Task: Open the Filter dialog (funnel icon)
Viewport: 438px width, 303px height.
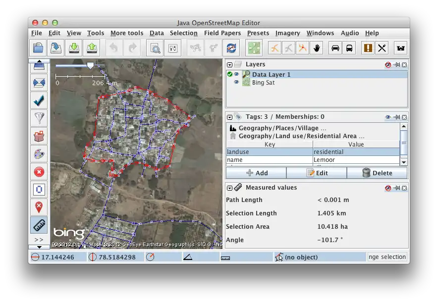Action: pos(39,118)
